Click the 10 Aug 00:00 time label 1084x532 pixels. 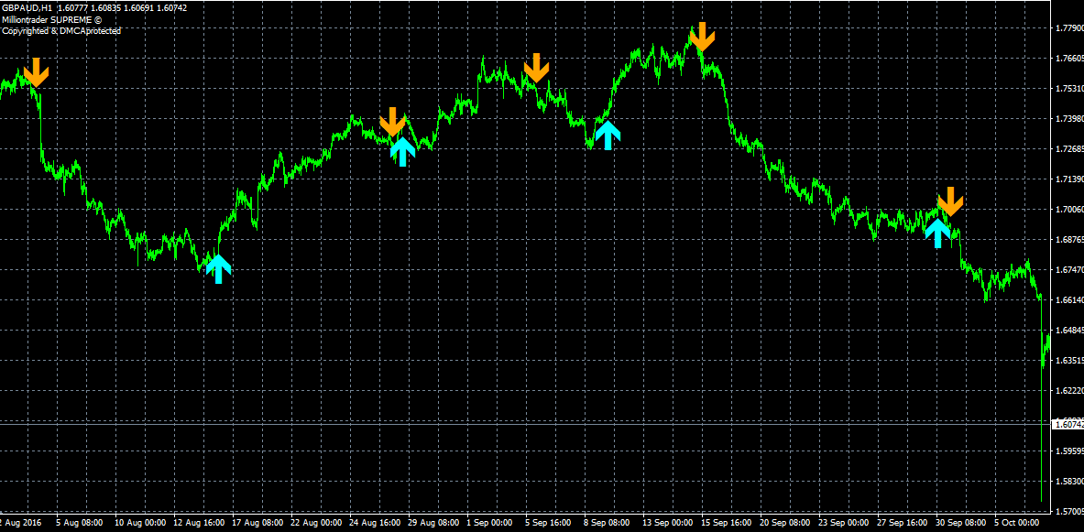[x=138, y=523]
